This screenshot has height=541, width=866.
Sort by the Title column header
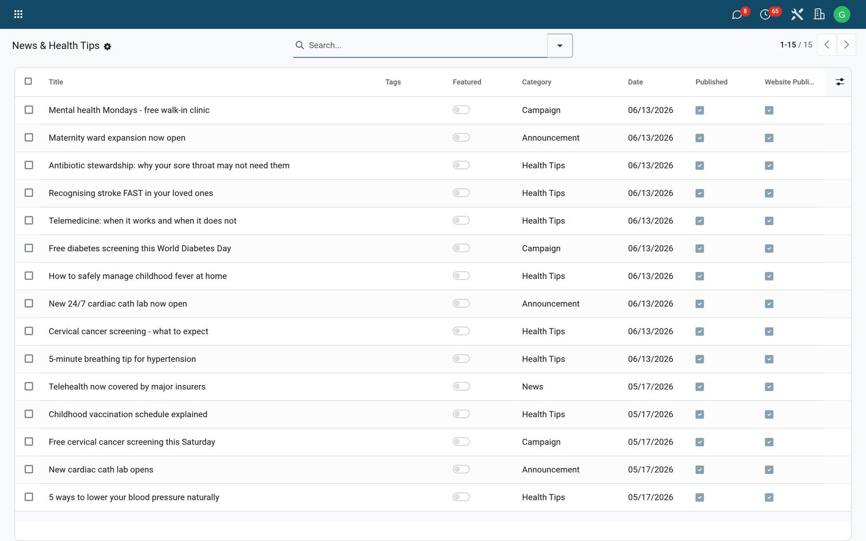coord(56,82)
